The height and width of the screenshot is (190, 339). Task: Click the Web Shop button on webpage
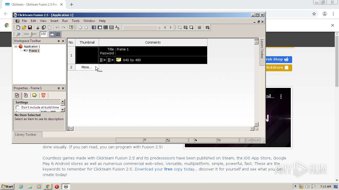pyautogui.click(x=278, y=59)
